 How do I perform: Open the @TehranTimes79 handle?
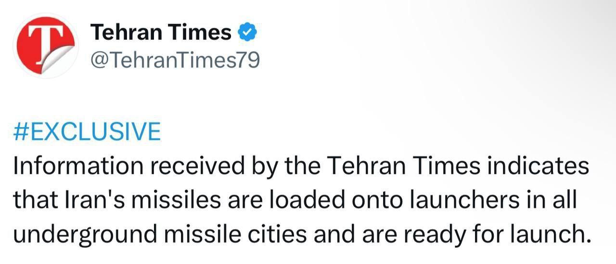[175, 60]
